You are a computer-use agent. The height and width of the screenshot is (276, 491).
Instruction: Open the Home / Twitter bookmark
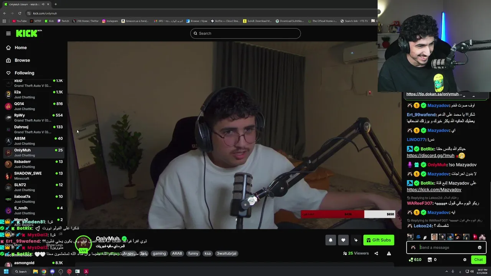[86, 21]
